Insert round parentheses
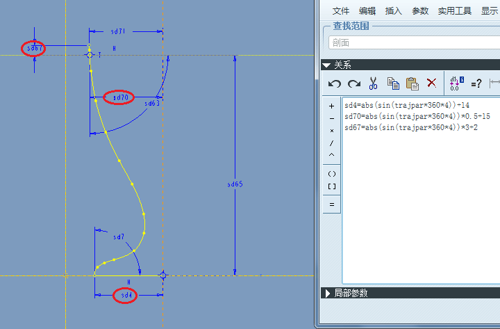The width and height of the screenshot is (500, 329). pyautogui.click(x=332, y=174)
